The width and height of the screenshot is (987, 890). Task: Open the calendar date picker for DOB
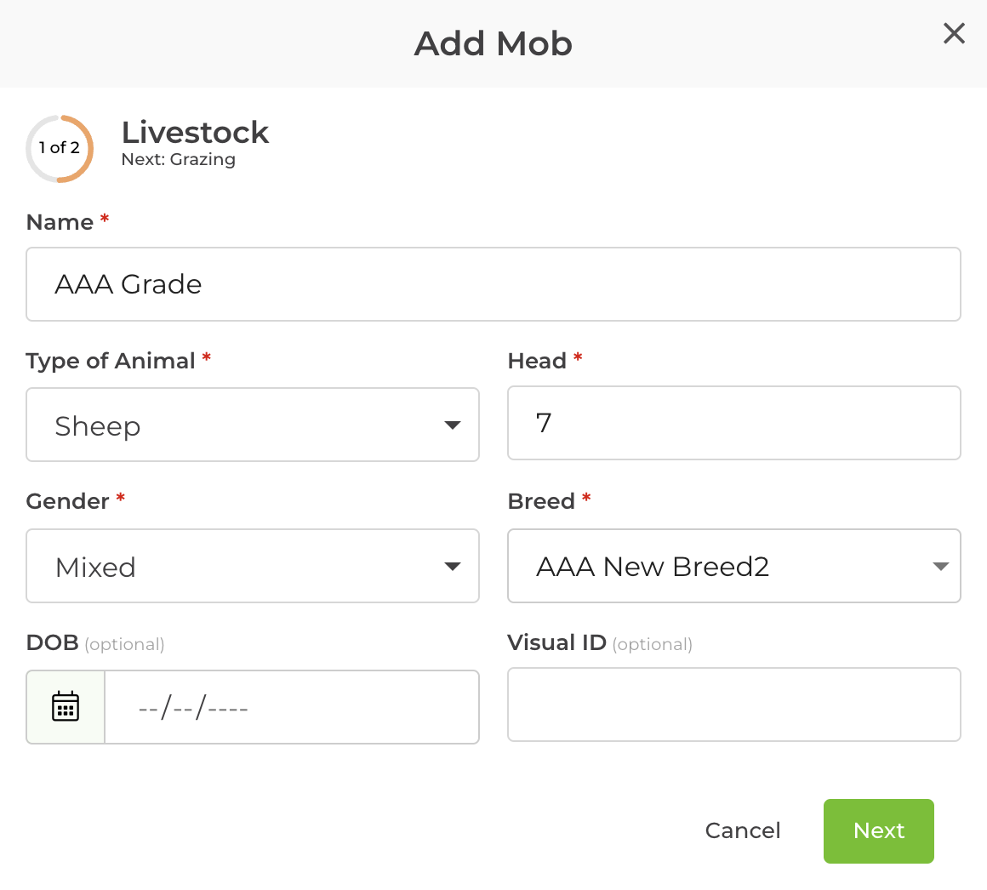(x=65, y=706)
